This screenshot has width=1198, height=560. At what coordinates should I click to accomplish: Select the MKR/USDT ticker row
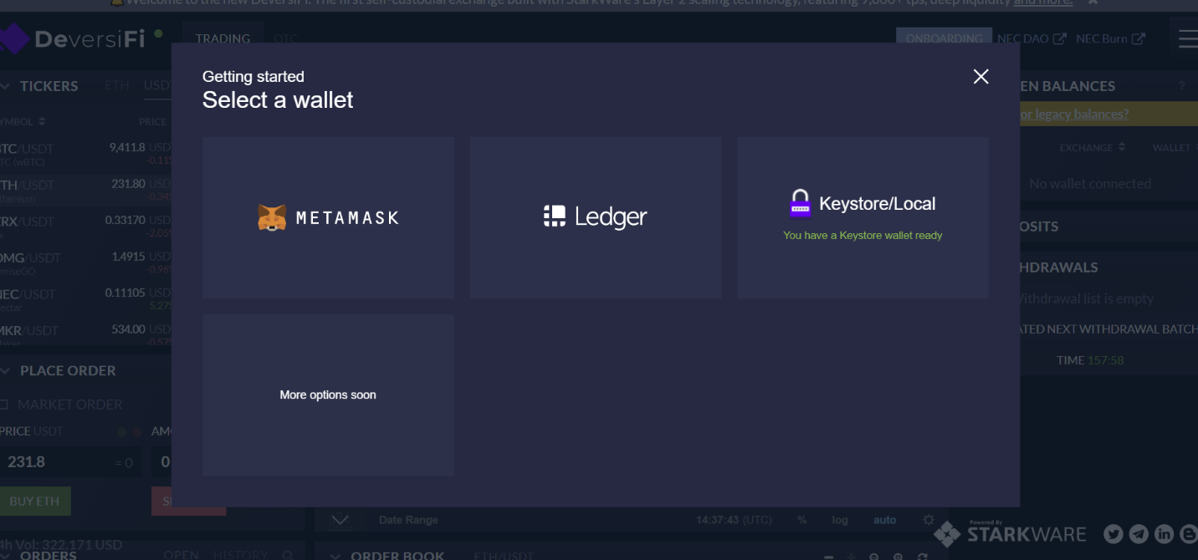coord(85,333)
